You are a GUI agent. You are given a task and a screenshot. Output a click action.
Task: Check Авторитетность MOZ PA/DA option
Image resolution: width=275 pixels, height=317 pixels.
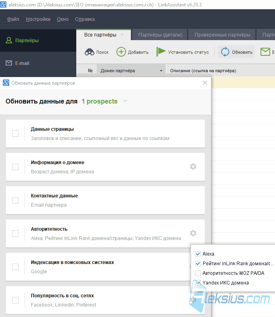coord(198,273)
